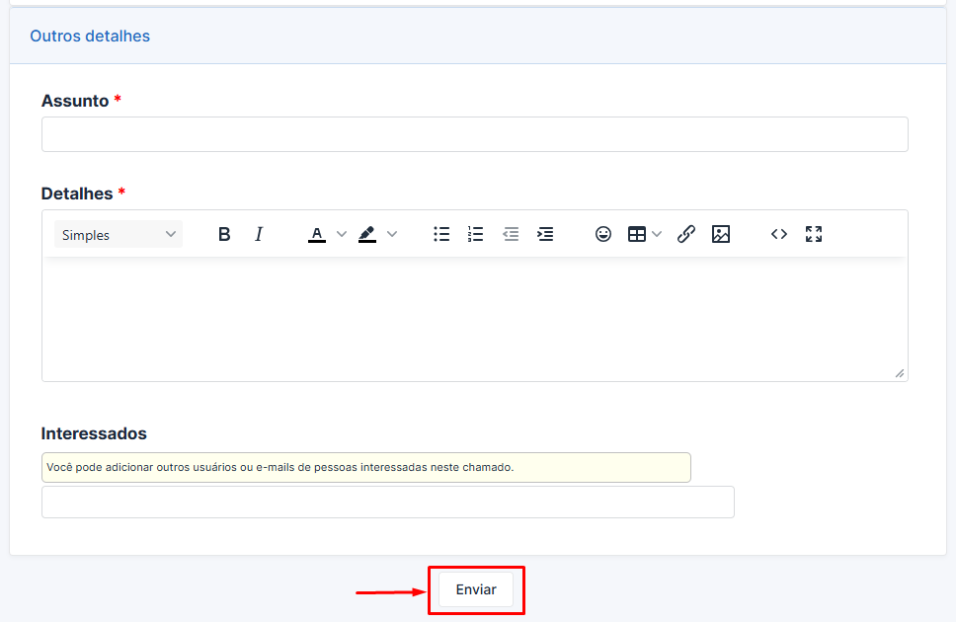Toggle fullscreen editor mode
The image size is (956, 622).
click(814, 234)
